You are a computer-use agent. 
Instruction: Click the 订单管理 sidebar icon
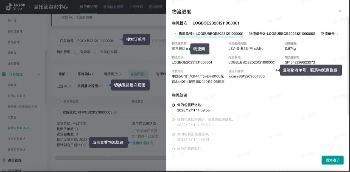pyautogui.click(x=4, y=74)
